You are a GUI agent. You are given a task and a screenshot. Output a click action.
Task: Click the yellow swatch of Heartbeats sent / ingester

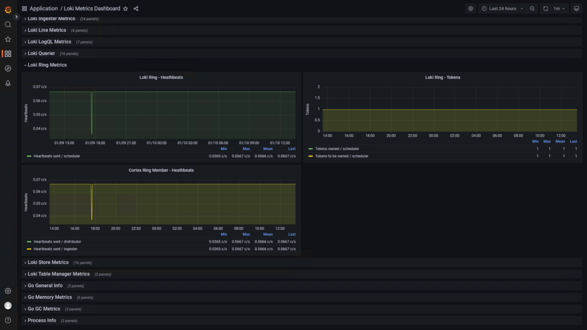(29, 249)
